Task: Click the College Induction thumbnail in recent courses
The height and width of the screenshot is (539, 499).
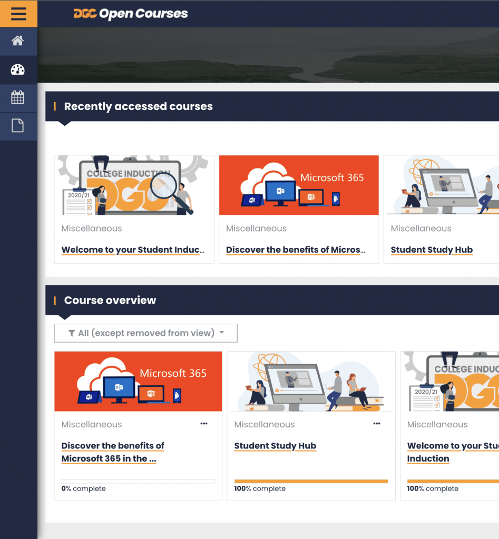Action: 134,185
